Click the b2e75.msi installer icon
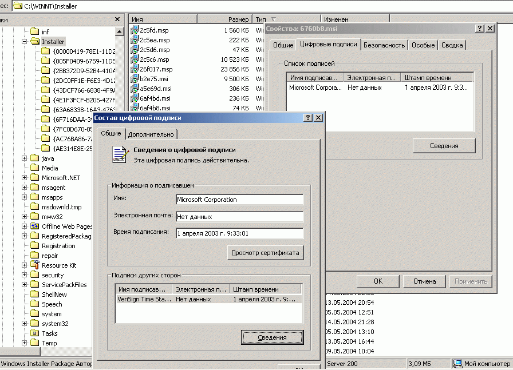 135,79
